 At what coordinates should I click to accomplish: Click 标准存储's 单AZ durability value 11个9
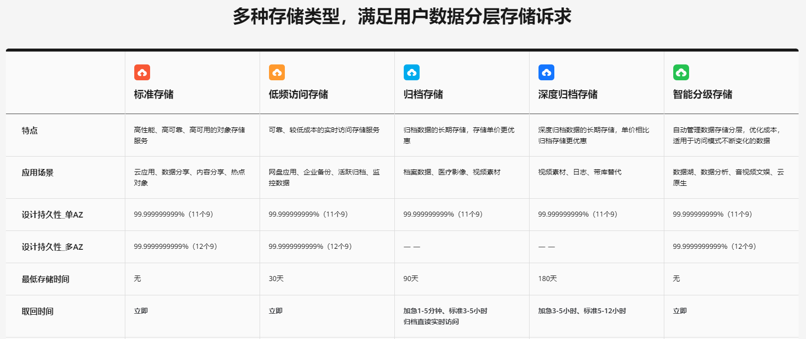point(174,214)
